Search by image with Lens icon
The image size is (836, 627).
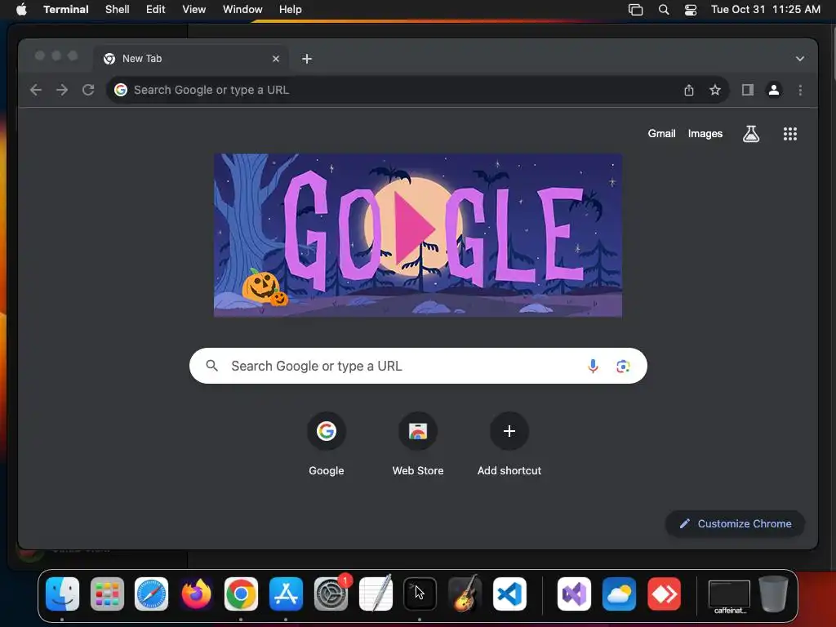pyautogui.click(x=623, y=366)
